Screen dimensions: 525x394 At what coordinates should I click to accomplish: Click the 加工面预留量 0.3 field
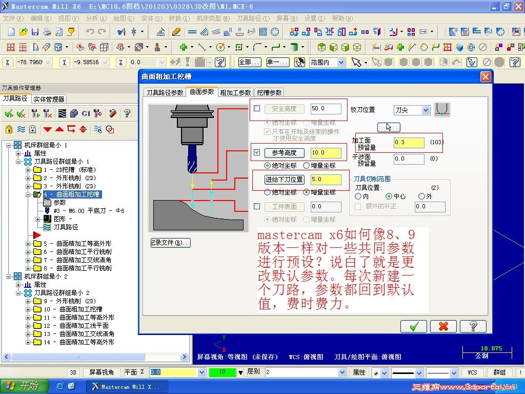pos(409,143)
